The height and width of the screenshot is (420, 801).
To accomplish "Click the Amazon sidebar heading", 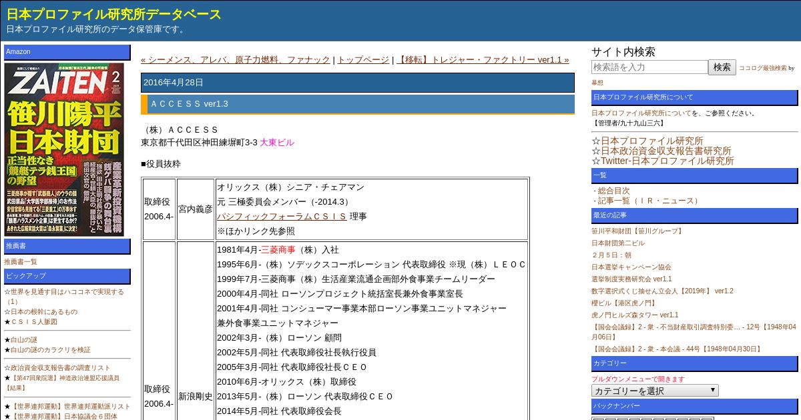I will [x=67, y=52].
